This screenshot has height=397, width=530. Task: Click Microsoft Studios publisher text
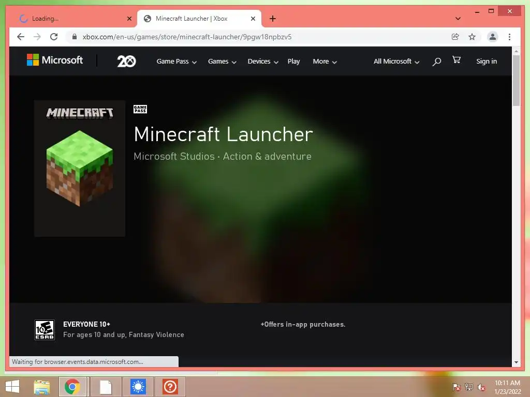[x=174, y=156]
